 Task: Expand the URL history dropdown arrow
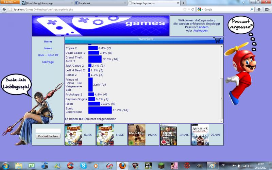[189, 10]
